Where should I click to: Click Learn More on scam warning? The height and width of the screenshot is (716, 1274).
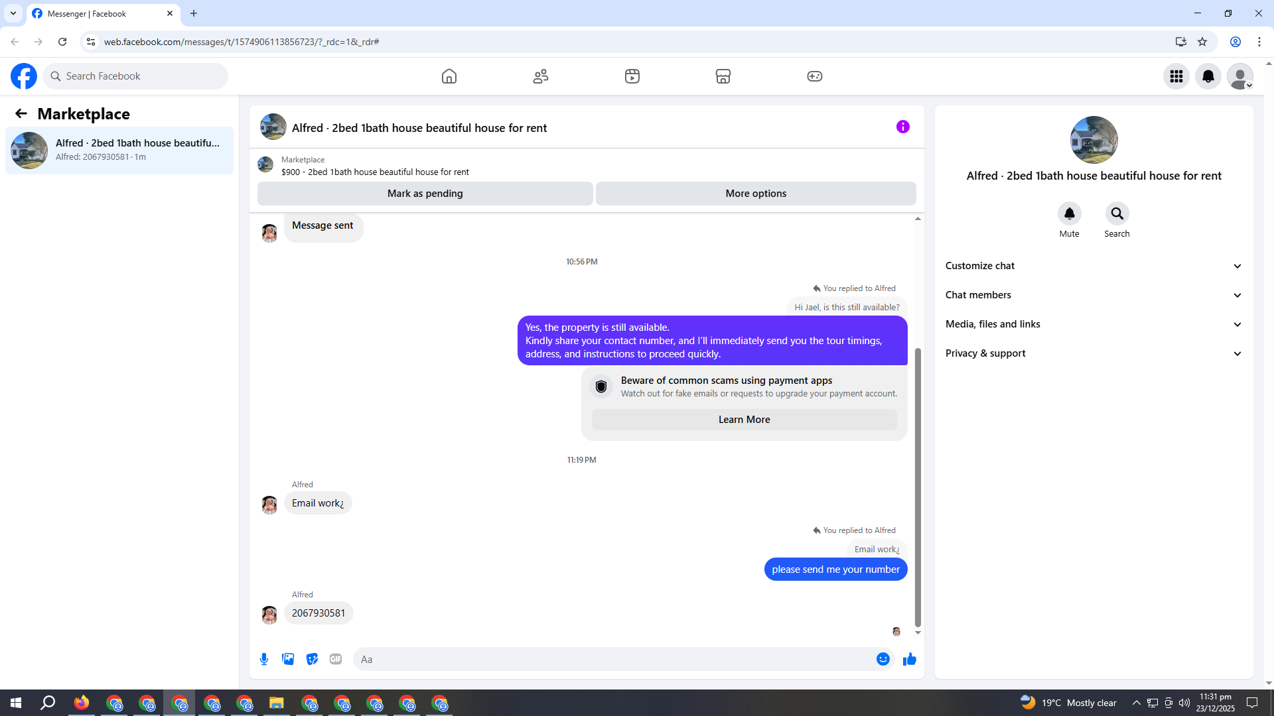point(744,420)
